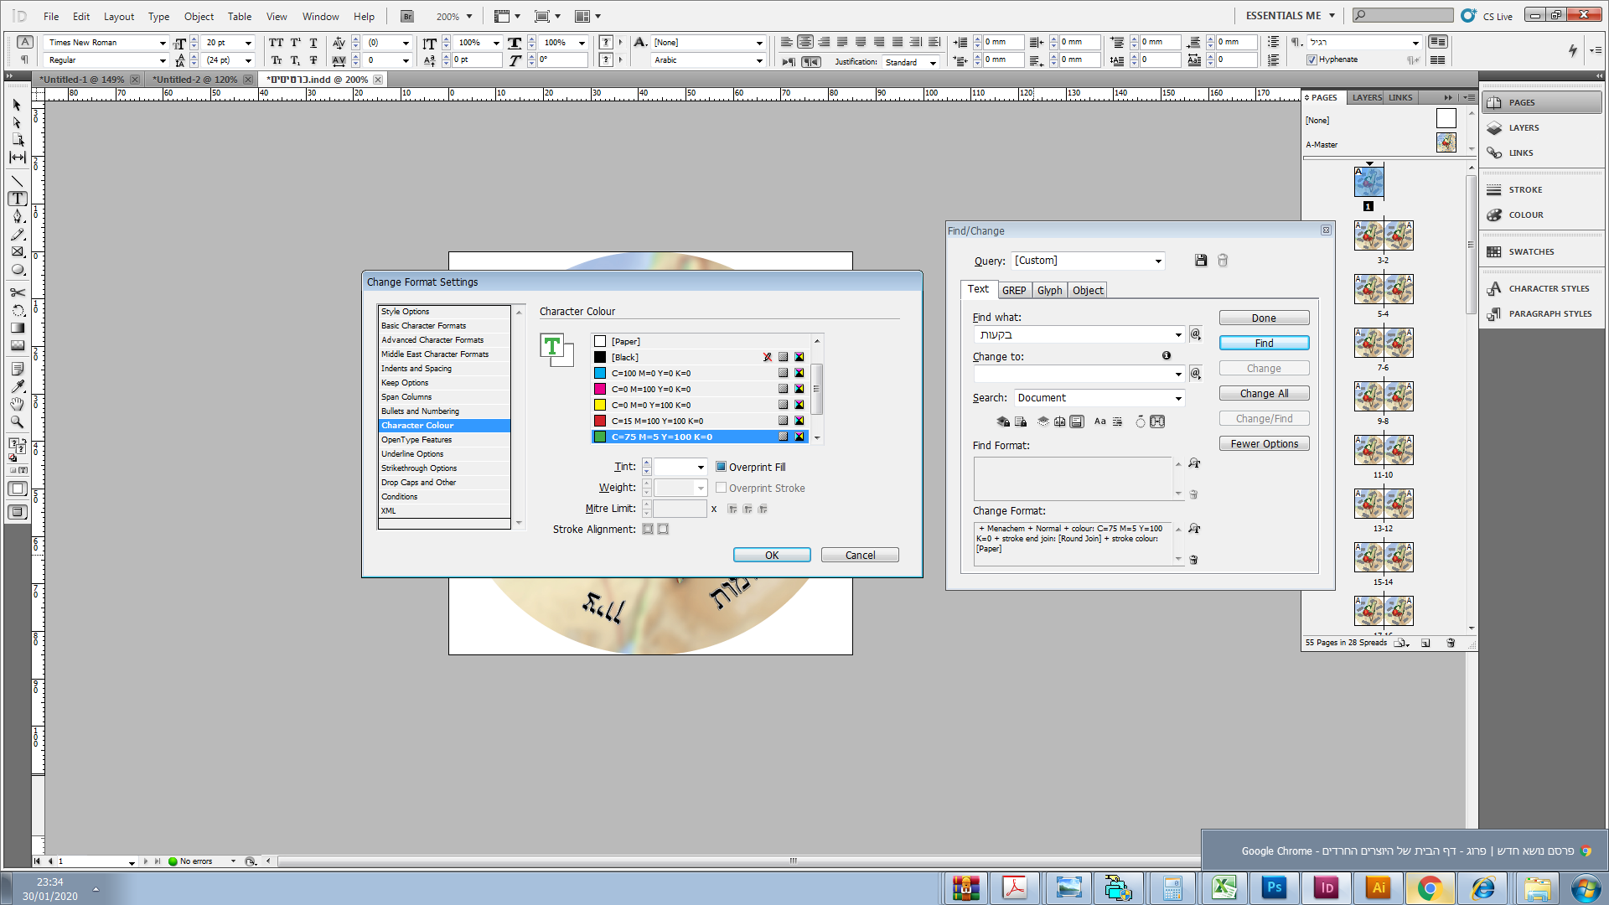The width and height of the screenshot is (1609, 905).
Task: Clear Change Format with the trash icon
Action: coord(1194,560)
